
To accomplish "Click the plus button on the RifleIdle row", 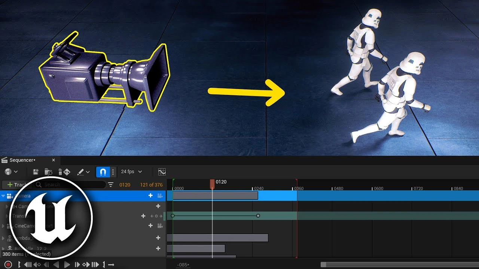I will click(x=158, y=248).
